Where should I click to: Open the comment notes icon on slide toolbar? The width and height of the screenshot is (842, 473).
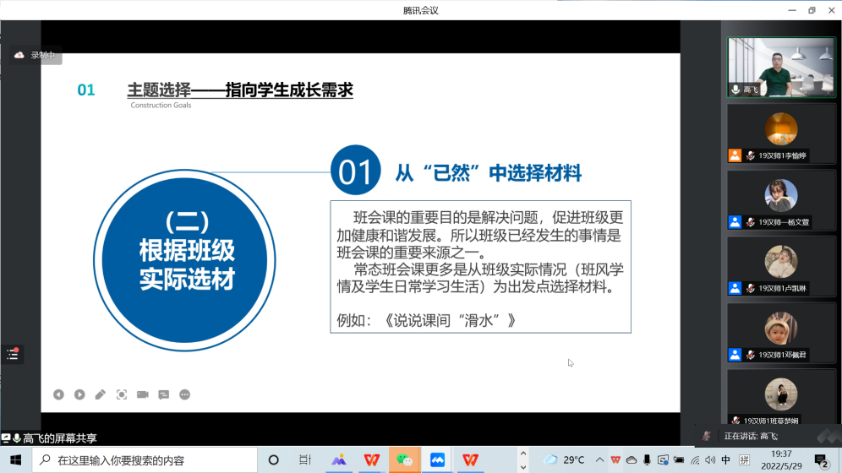pos(164,394)
